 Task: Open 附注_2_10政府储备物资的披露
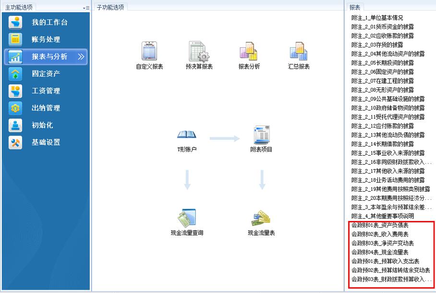click(388, 108)
